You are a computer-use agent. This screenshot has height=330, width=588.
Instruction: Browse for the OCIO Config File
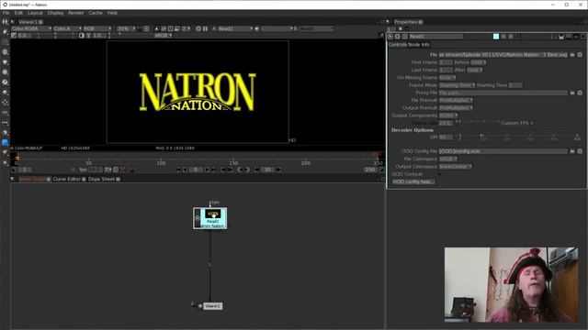572,151
